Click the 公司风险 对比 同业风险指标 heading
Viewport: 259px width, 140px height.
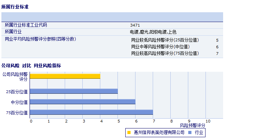pos(31,65)
